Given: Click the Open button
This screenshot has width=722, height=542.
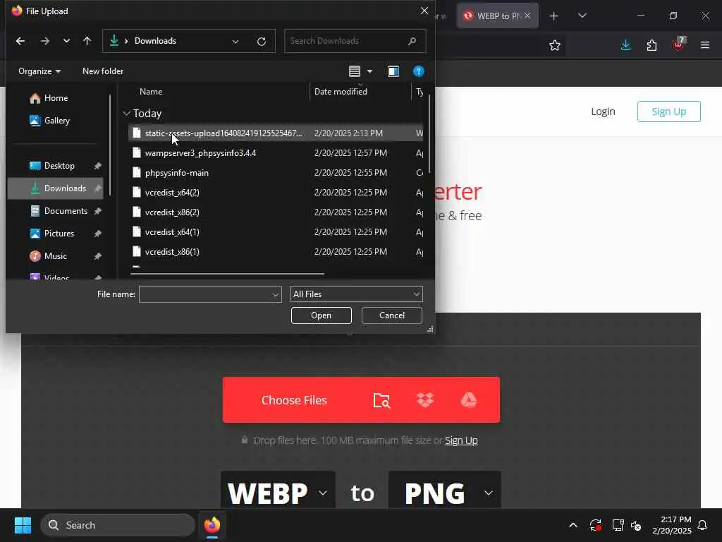Looking at the screenshot, I should tap(321, 315).
